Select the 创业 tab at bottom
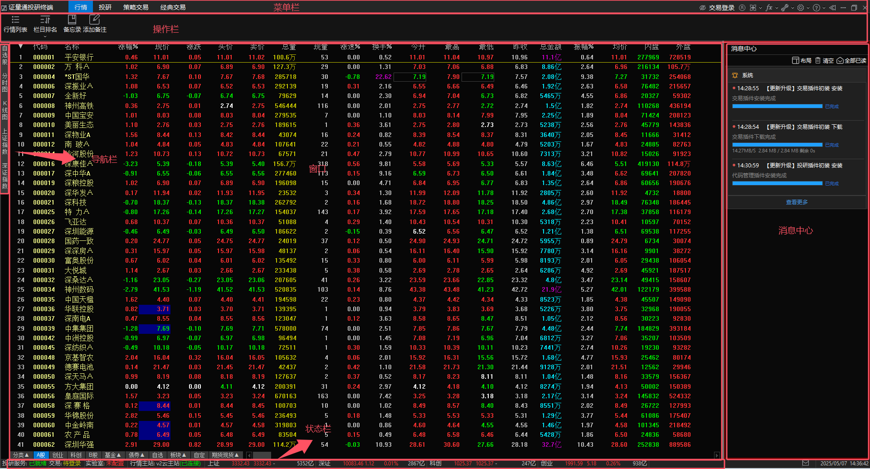The image size is (870, 469). 58,455
